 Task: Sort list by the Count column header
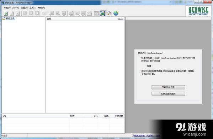pos(120,19)
